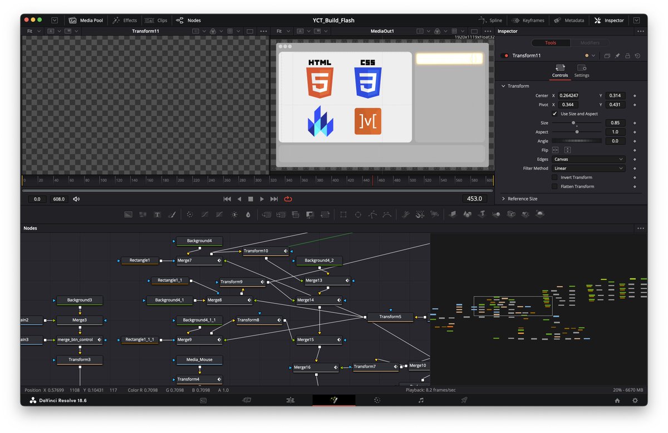Add a Rectangle mask node

tap(343, 214)
